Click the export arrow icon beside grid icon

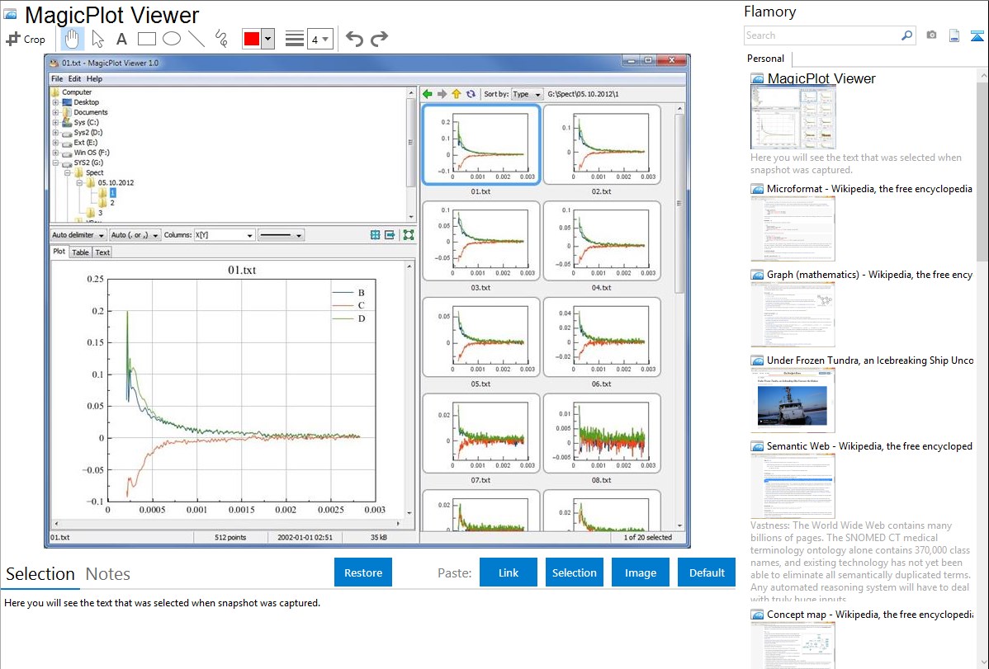click(x=390, y=235)
